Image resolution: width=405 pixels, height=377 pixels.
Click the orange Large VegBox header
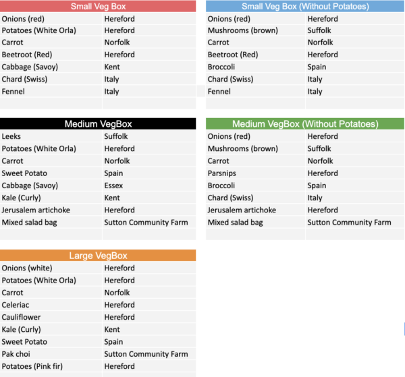(98, 256)
